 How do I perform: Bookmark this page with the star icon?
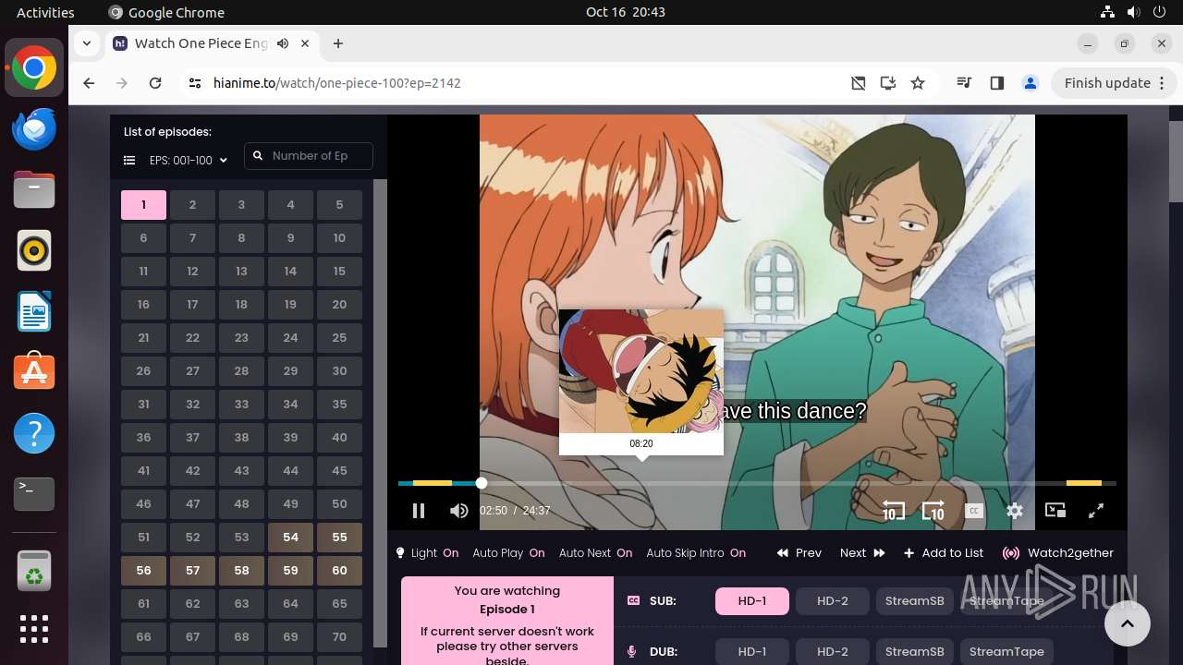pos(918,83)
